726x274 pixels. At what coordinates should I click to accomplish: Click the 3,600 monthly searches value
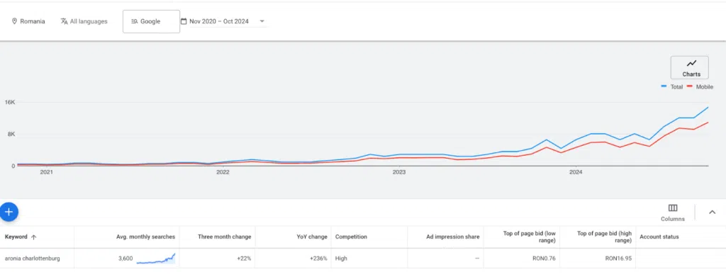(125, 258)
